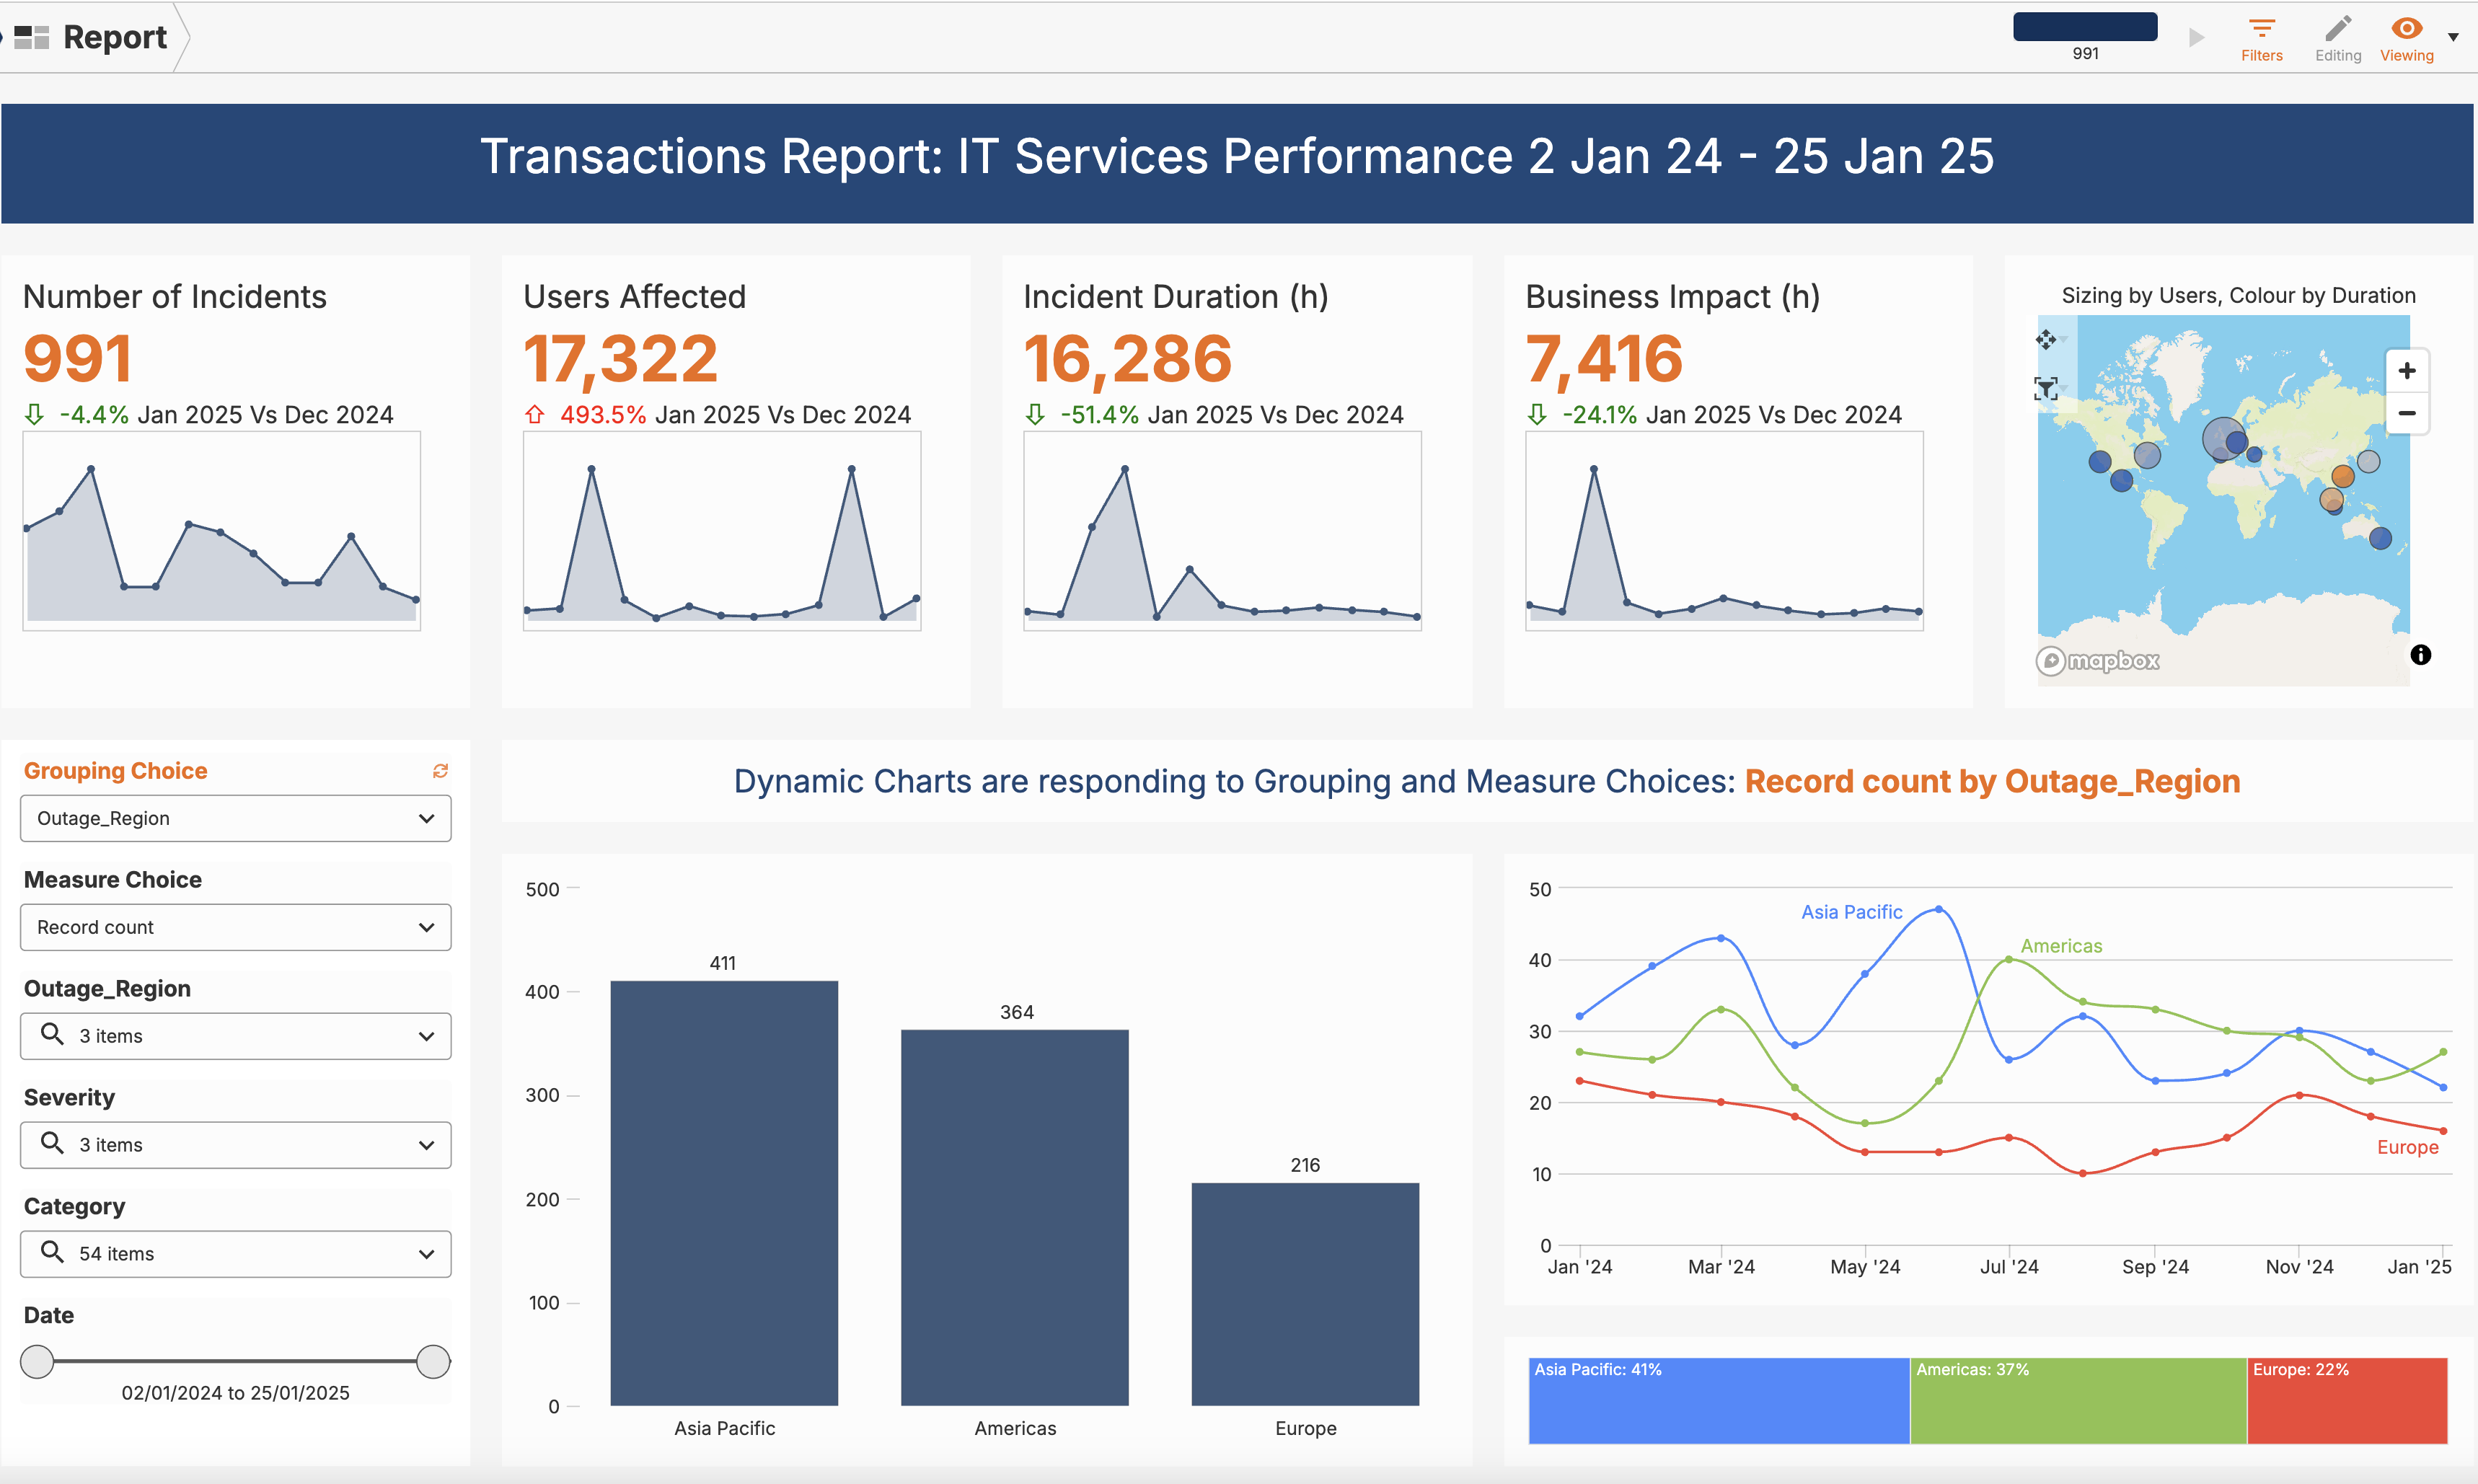Image resolution: width=2478 pixels, height=1484 pixels.
Task: Open the Measure Choice Record count dropdown
Action: point(235,927)
